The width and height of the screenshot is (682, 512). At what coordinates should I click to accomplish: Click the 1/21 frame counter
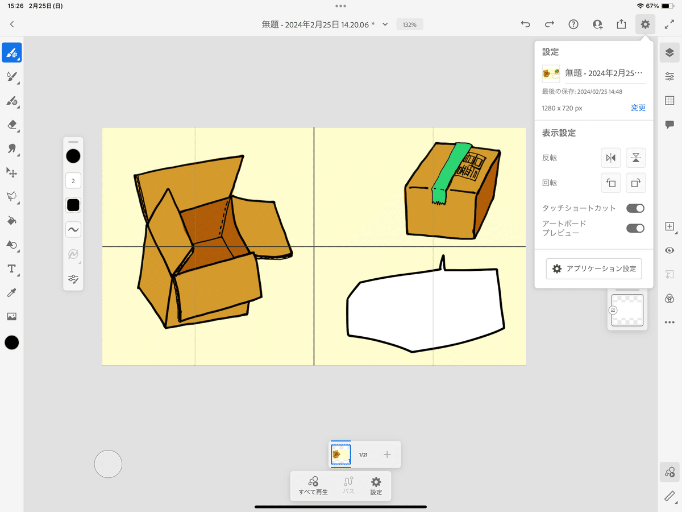364,455
